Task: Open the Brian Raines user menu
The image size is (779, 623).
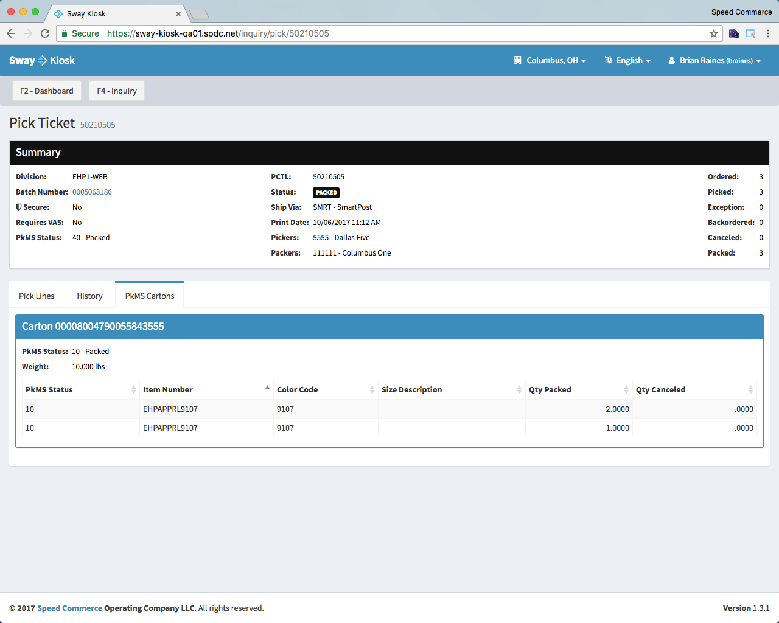Action: (714, 60)
